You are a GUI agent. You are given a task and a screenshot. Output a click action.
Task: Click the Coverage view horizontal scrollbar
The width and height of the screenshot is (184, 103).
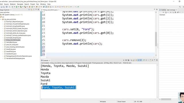click(x=166, y=99)
